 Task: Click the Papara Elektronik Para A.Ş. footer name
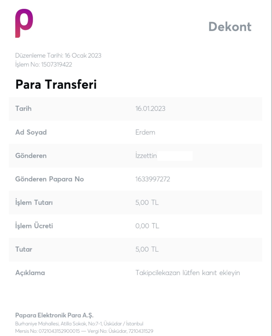(x=54, y=315)
